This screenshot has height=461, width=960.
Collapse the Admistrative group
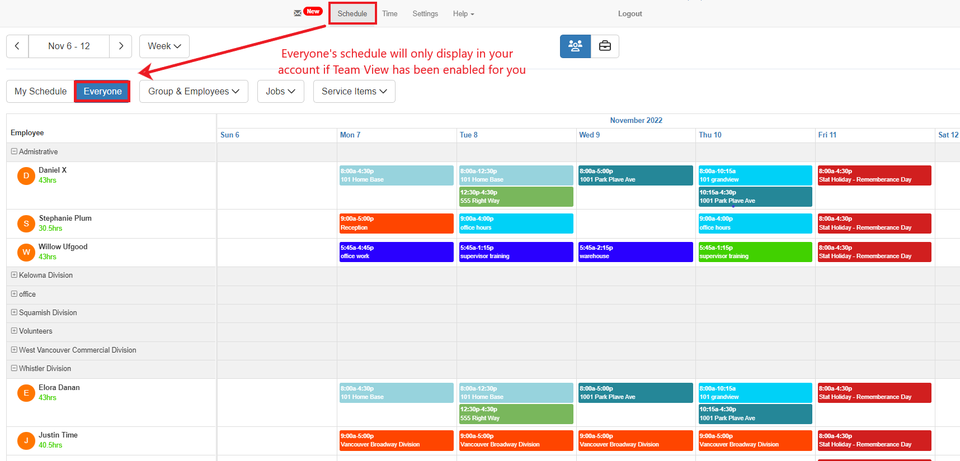tap(14, 151)
